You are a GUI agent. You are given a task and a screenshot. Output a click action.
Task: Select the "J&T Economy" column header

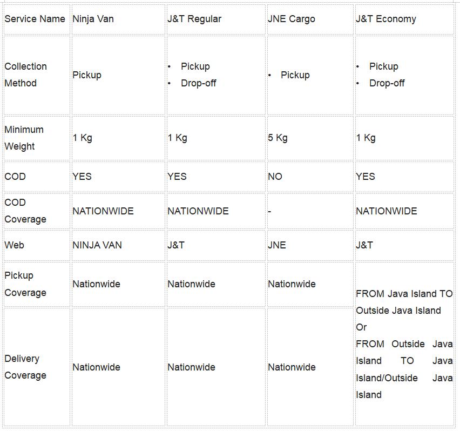(x=386, y=19)
